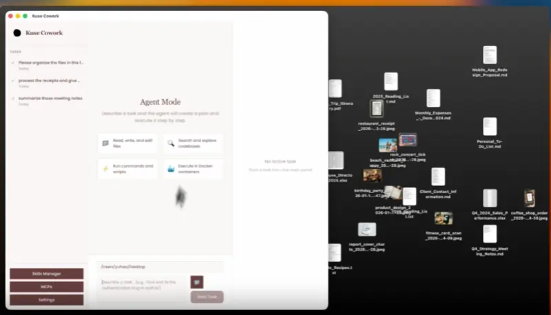Open the MCPs panel
The image size is (551, 315).
47,287
